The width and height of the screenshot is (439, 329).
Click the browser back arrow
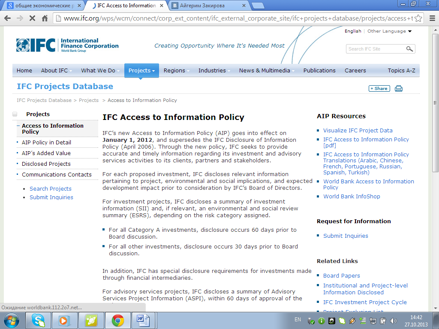(8, 18)
